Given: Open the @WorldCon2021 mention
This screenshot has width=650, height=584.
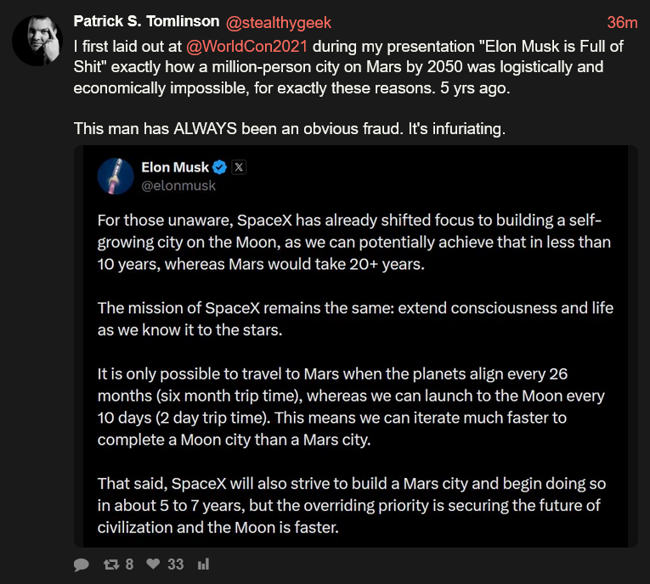Looking at the screenshot, I should pos(246,47).
